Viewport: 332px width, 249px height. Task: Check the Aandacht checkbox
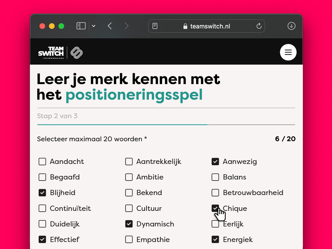click(x=42, y=162)
